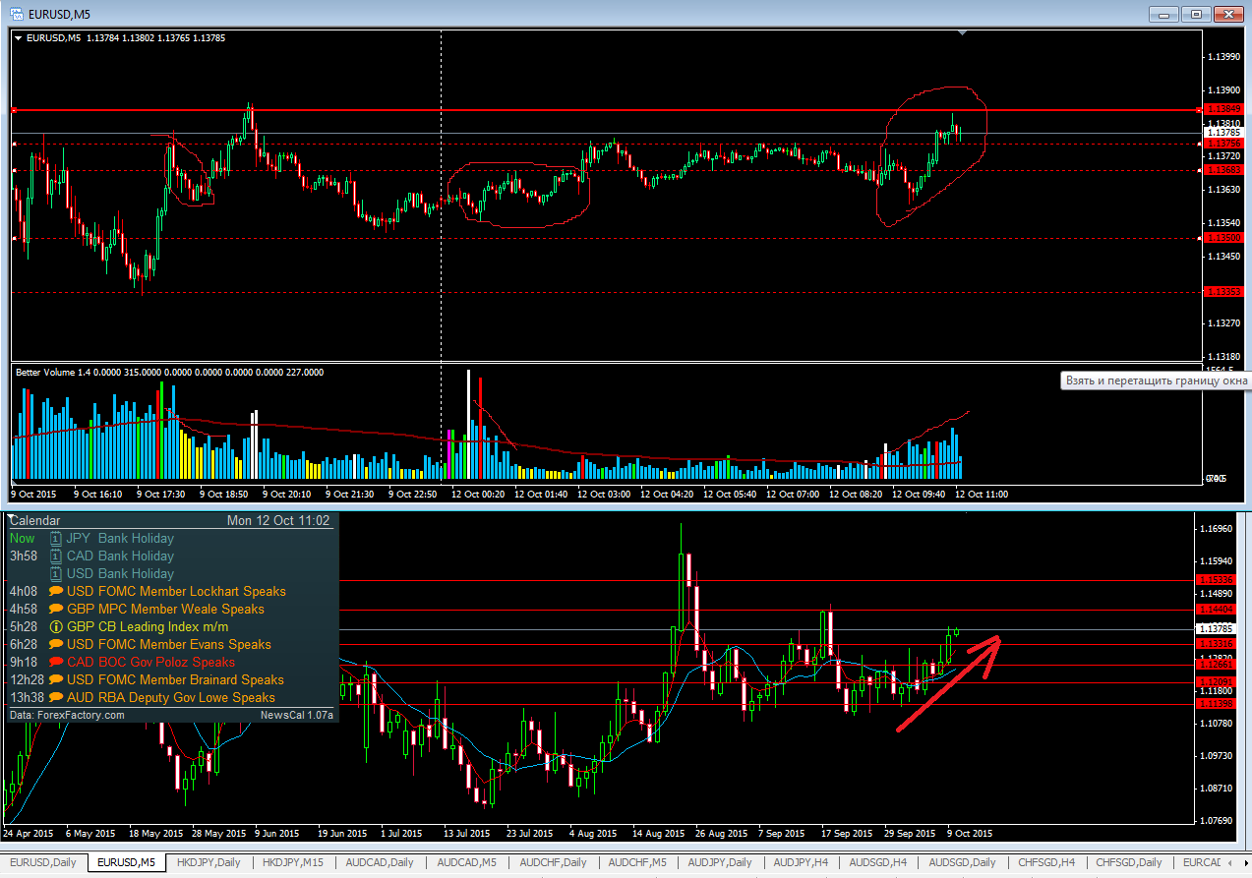Screen dimensions: 1252x878
Task: Open the AUDSGD,Daily chart tab
Action: 963,862
